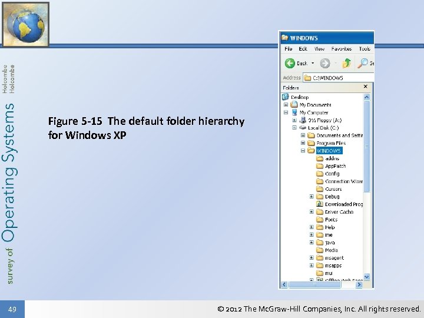This screenshot has width=424, height=318.
Task: Select Desktop in folder tree
Action: click(300, 97)
